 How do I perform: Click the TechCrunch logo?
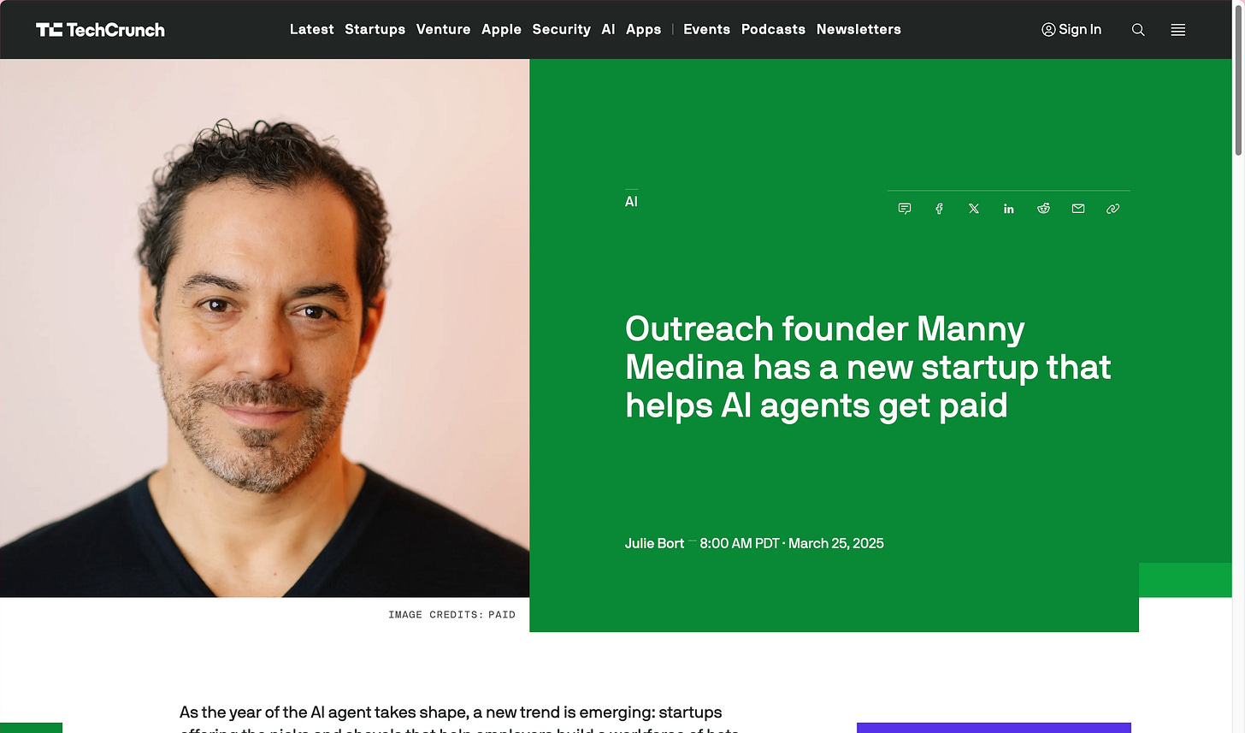click(100, 30)
